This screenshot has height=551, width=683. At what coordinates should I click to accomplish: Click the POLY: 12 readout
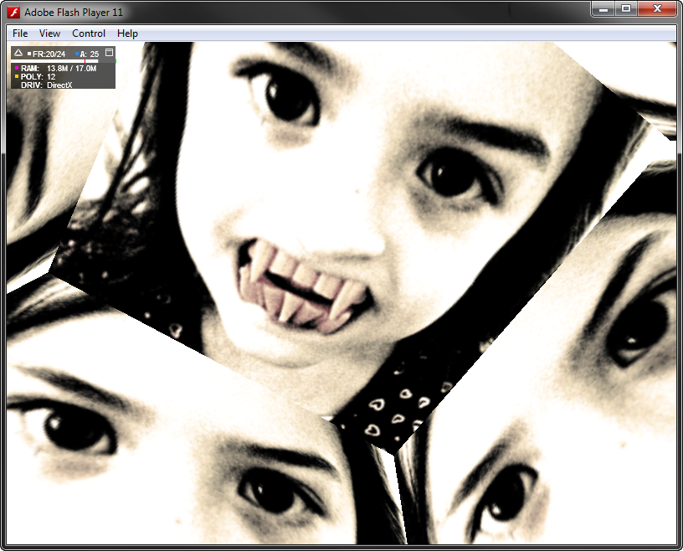38,77
